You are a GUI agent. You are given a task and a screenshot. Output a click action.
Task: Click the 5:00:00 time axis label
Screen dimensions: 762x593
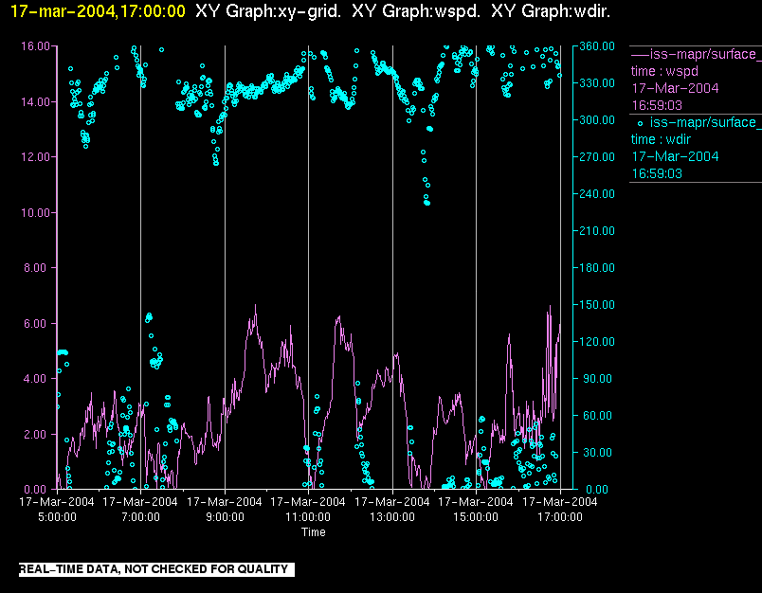(x=58, y=517)
